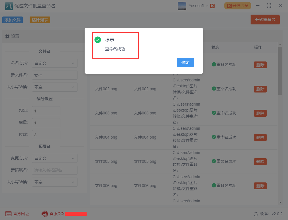Click the 添加文件 button
This screenshot has width=288, height=220.
[13, 20]
